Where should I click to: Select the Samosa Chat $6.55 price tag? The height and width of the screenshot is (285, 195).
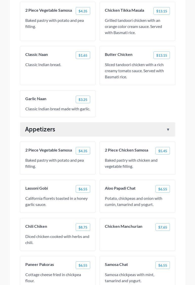pos(163,265)
